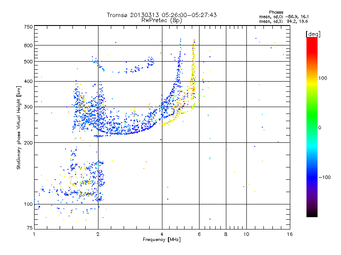Click the "Phases" heading in the corner

(x=276, y=12)
